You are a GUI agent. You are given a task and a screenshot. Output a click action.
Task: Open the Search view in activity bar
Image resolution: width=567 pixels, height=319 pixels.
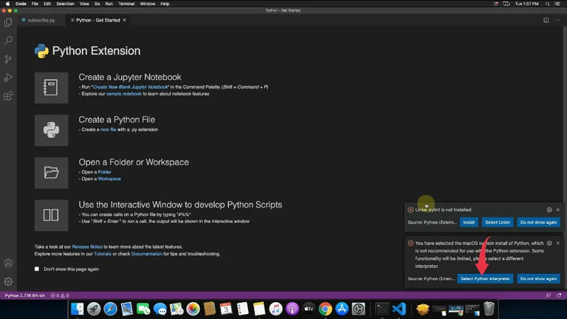9,41
